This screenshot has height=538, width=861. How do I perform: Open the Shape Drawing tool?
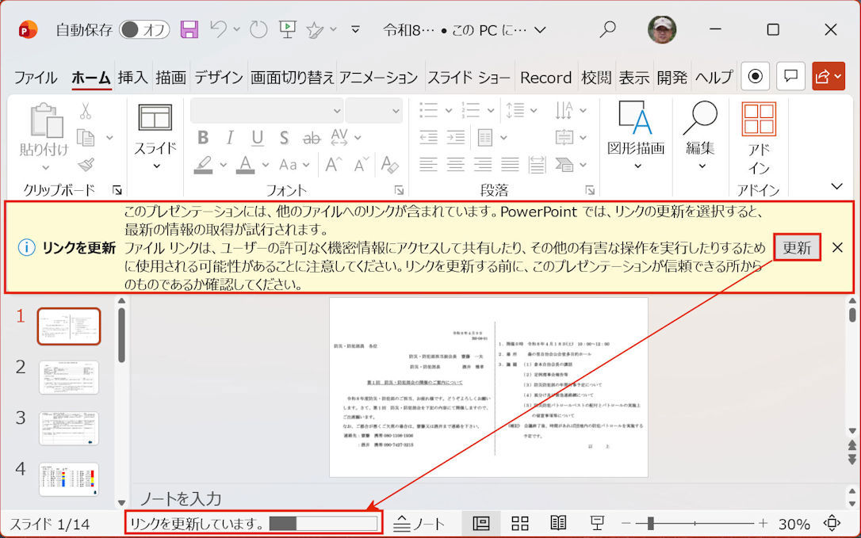pyautogui.click(x=636, y=135)
